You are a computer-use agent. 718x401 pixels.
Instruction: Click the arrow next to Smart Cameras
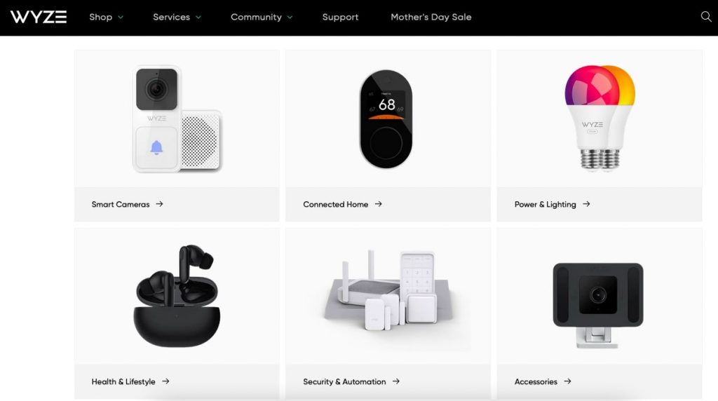(159, 204)
